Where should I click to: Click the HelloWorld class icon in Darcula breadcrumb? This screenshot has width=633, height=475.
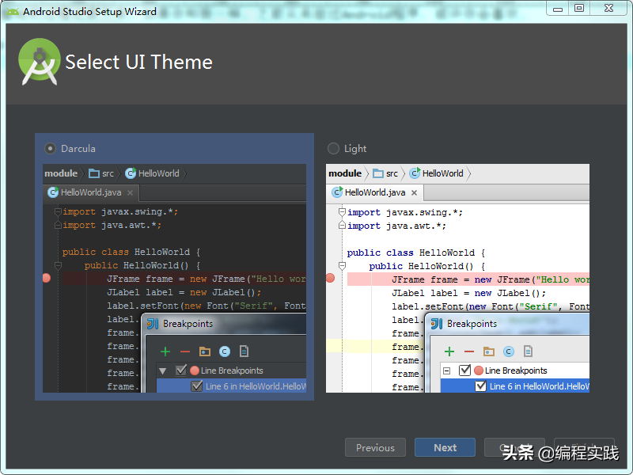coord(131,173)
